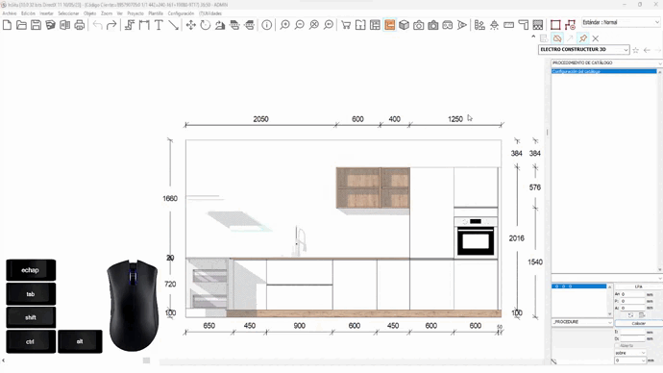Click the redo arrow icon
Screen dimensions: 663x373
[111, 25]
